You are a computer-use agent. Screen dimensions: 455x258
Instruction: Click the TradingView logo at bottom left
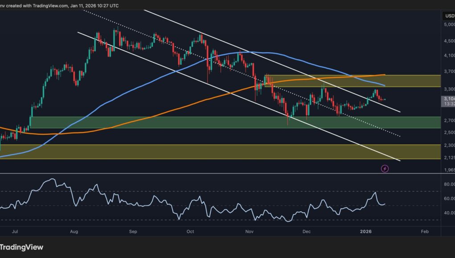[x=21, y=247]
